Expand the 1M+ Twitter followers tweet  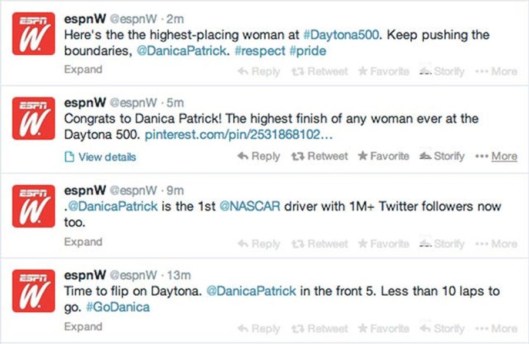(83, 242)
